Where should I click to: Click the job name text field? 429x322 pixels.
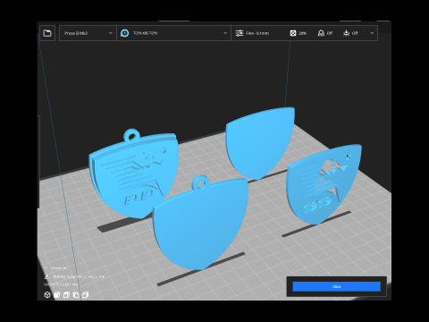[79, 276]
